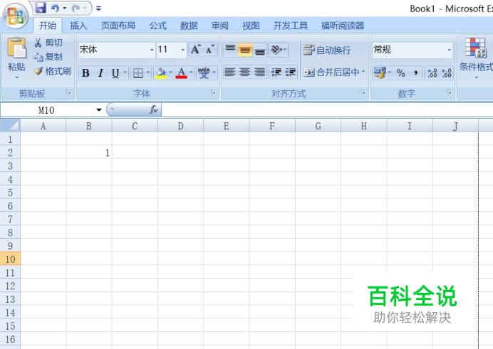Viewport: 493px width, 349px height.
Task: Apply percent style formatting
Action: (400, 73)
